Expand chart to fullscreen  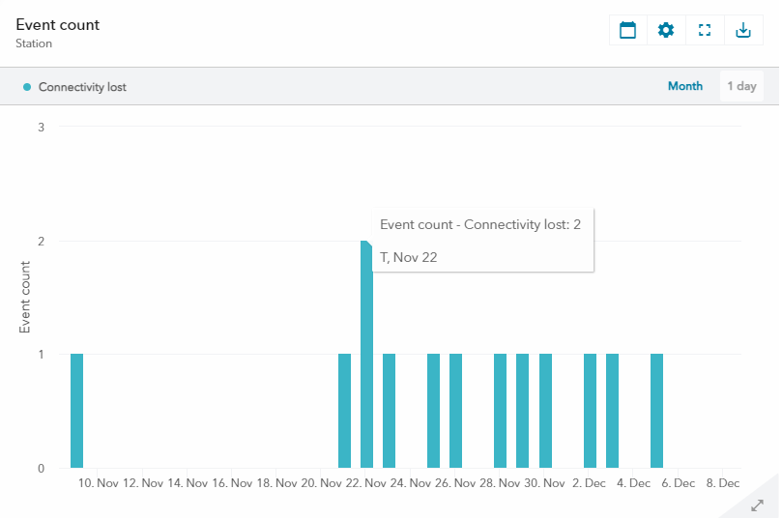[705, 30]
